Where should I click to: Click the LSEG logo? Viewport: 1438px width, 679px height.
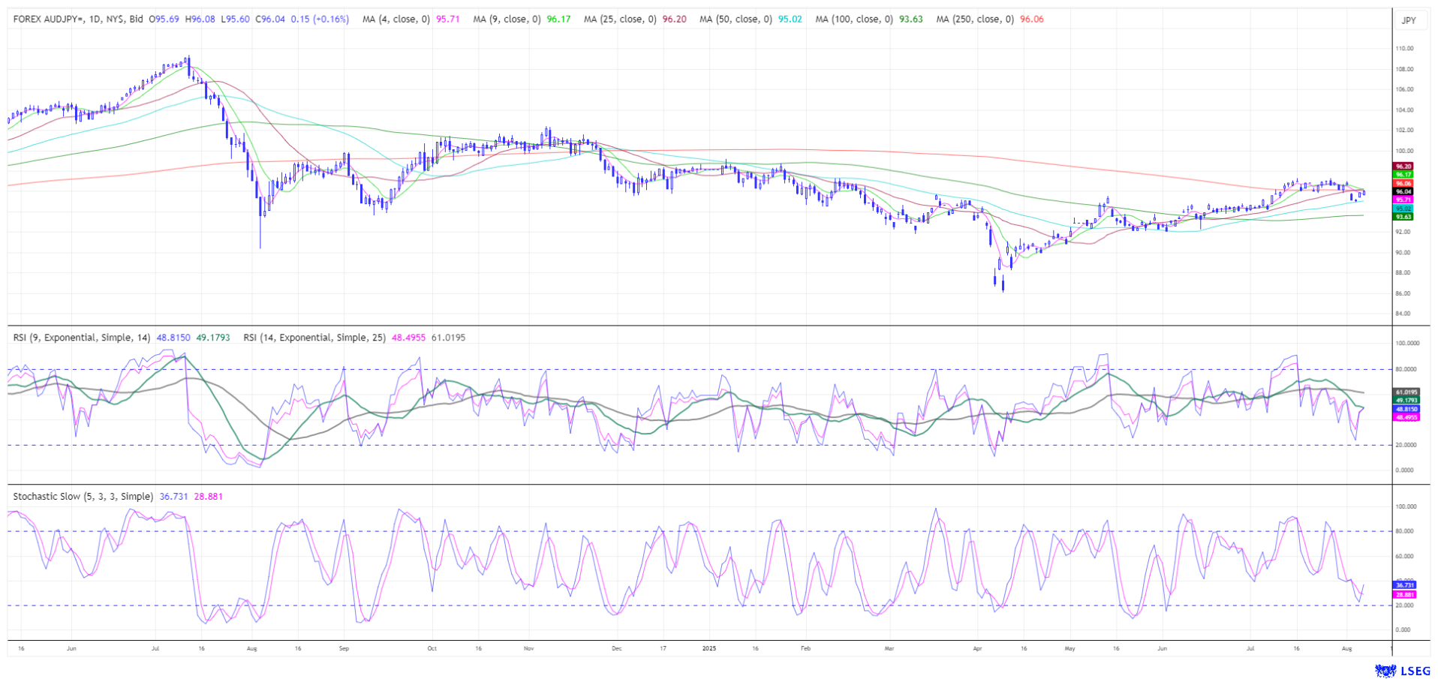pos(1403,671)
